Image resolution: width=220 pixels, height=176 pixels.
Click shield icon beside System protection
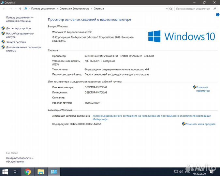[3, 42]
